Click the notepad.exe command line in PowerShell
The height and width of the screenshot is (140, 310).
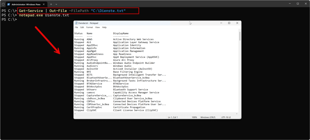point(44,15)
